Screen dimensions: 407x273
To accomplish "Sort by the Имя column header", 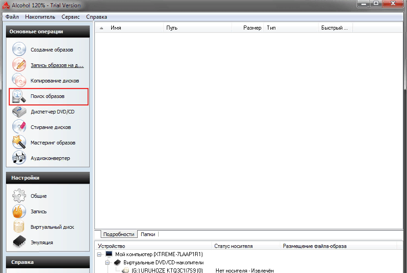I will 135,28.
